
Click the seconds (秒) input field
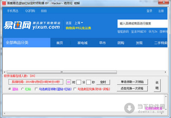coord(89,82)
